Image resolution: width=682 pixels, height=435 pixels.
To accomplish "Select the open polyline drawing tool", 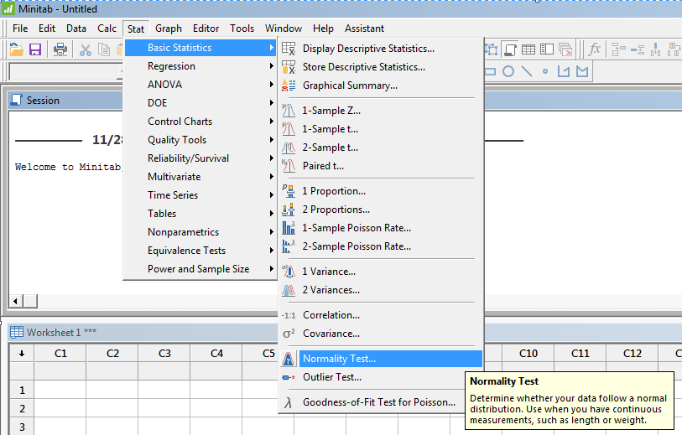I will click(x=564, y=71).
